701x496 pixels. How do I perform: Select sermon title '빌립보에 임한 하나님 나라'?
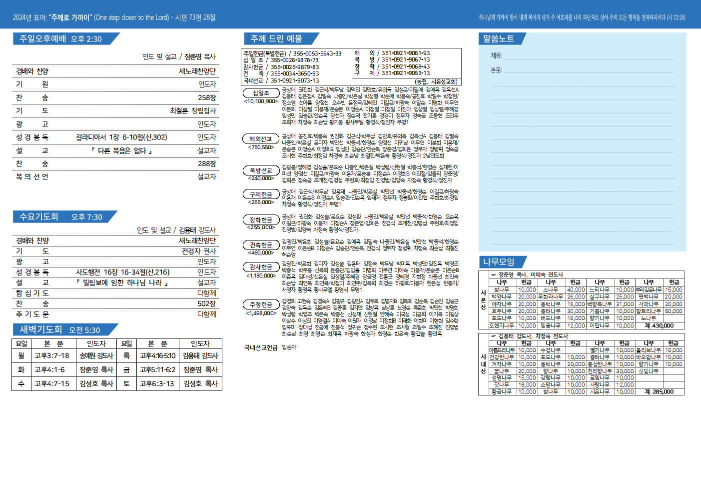(x=121, y=282)
